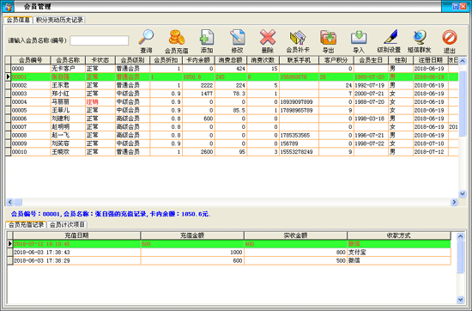Open 会员充值 coins icon
The width and height of the screenshot is (472, 311).
pos(177,37)
